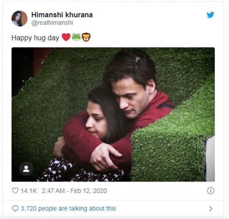This screenshot has width=229, height=219.
Task: Click the Feb 12, 2020 date
Action: [x=88, y=191]
